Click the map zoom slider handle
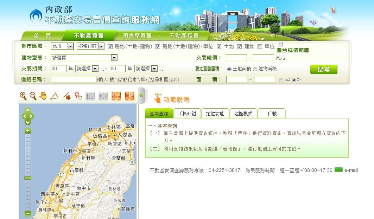Screen dimensions: 374x219 click(28, 178)
